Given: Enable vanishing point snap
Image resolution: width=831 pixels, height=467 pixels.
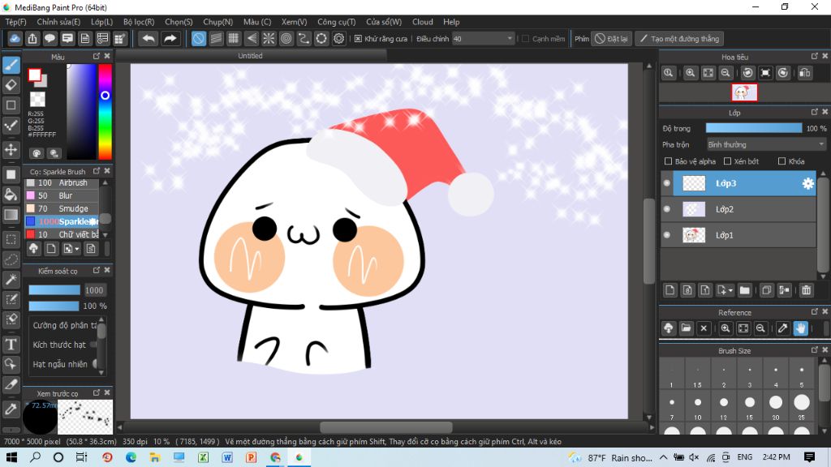Looking at the screenshot, I should click(252, 39).
